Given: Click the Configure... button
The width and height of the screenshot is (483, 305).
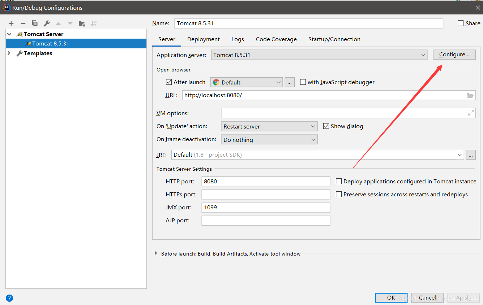Looking at the screenshot, I should [x=454, y=55].
